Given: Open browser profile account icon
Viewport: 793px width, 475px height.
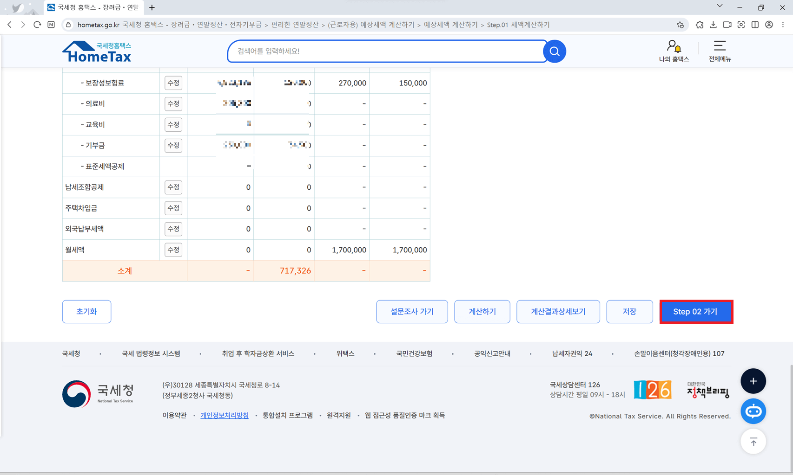Looking at the screenshot, I should pos(769,25).
